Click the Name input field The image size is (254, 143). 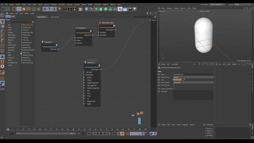193,74
